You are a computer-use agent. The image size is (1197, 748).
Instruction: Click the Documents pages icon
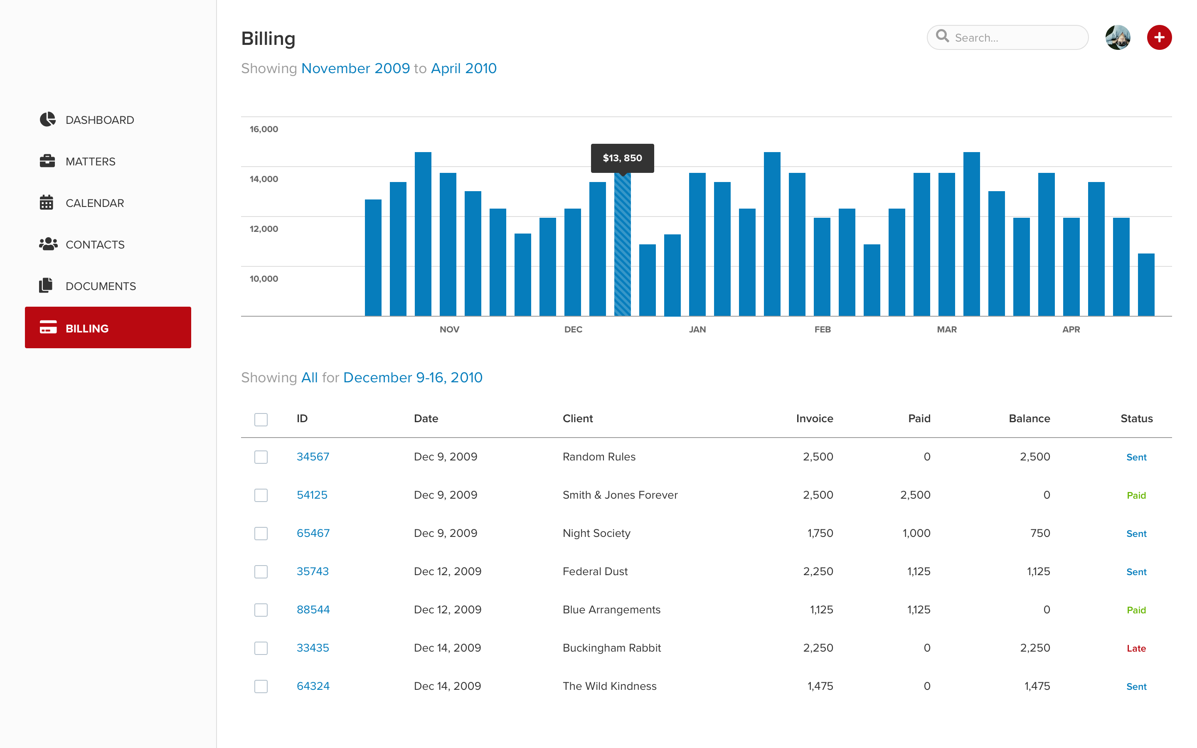point(47,285)
